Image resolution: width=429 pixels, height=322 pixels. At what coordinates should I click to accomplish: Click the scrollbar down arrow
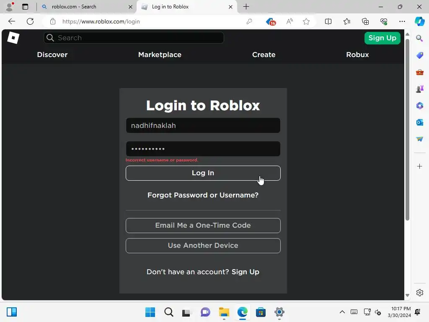click(407, 295)
